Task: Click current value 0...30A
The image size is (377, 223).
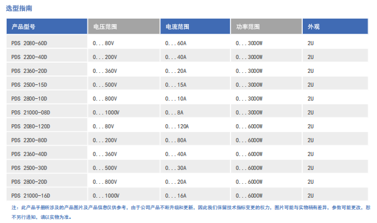Action: 176,168
